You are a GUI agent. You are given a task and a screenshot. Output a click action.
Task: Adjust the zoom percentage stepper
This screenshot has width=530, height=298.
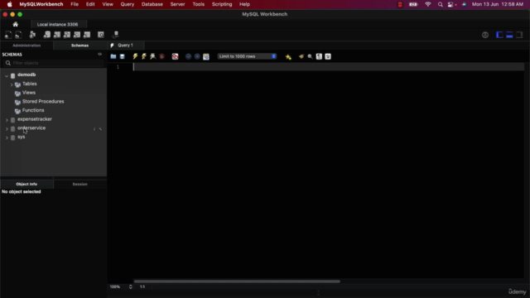[x=131, y=286]
